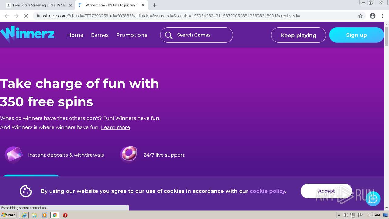Click Chrome icon in taskbar
Image resolution: width=389 pixels, height=219 pixels.
point(55,215)
